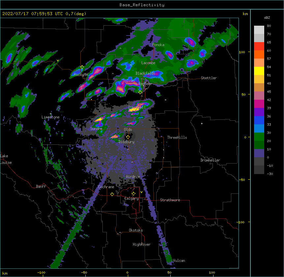Image resolution: width=284 pixels, height=277 pixels.
Task: Click the 42 value in the dBZ legend
Action: pos(269,100)
